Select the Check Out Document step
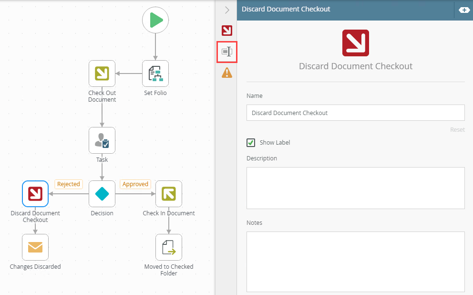 (102, 74)
